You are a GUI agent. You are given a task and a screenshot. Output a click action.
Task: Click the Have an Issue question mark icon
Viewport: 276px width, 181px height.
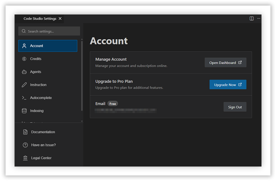coord(25,145)
